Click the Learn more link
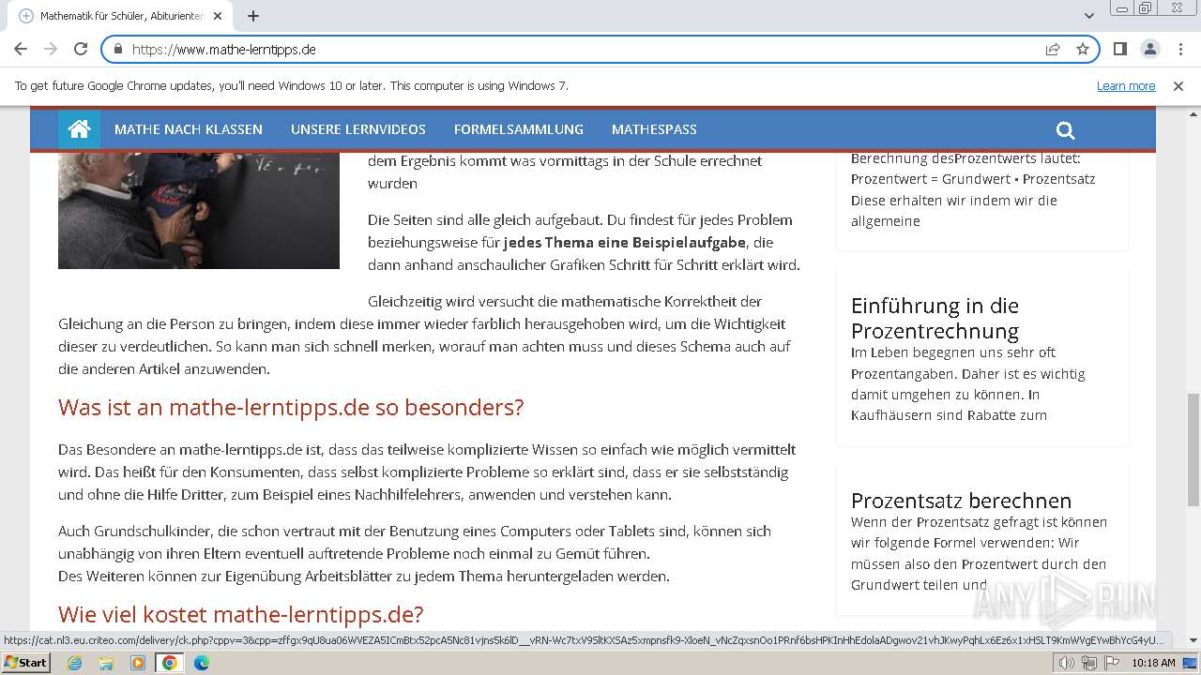This screenshot has width=1201, height=675. click(x=1126, y=85)
